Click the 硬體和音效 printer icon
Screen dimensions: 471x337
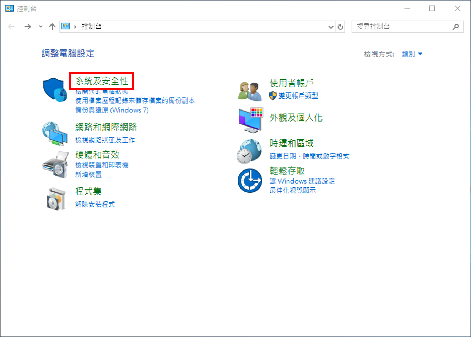point(55,164)
